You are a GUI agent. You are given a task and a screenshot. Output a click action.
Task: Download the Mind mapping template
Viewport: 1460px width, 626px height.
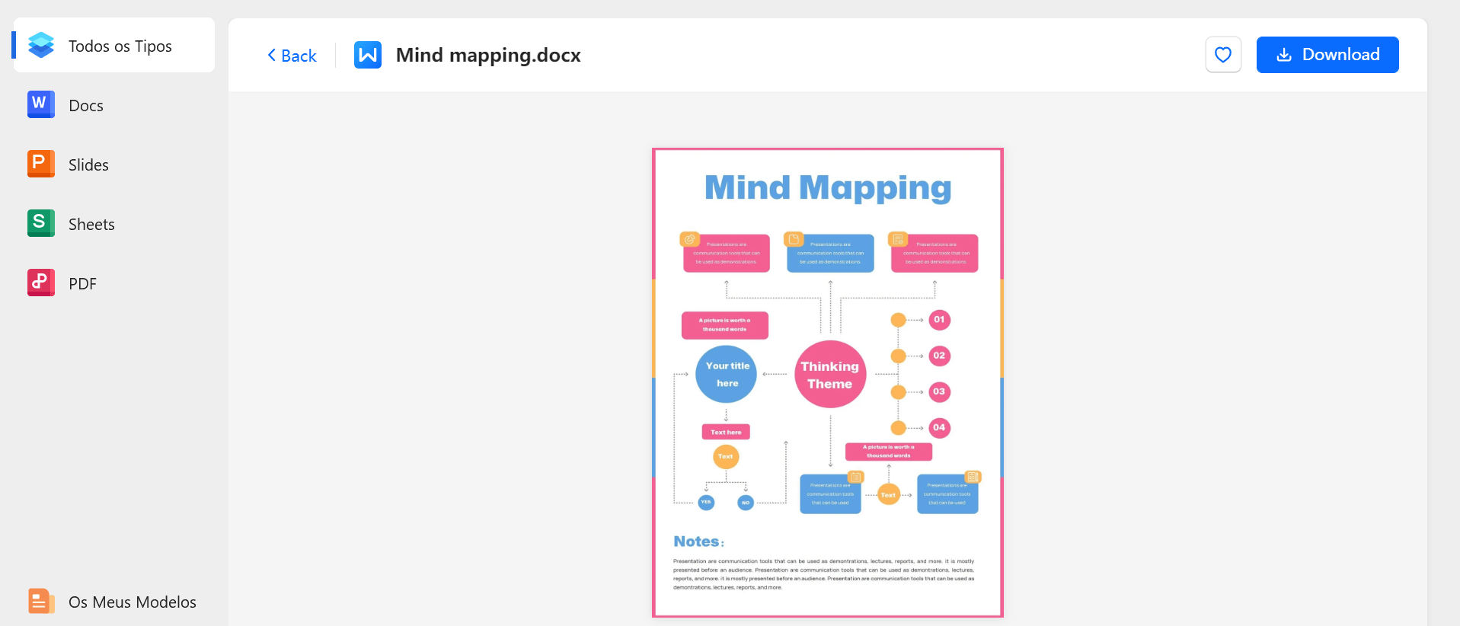(x=1327, y=55)
